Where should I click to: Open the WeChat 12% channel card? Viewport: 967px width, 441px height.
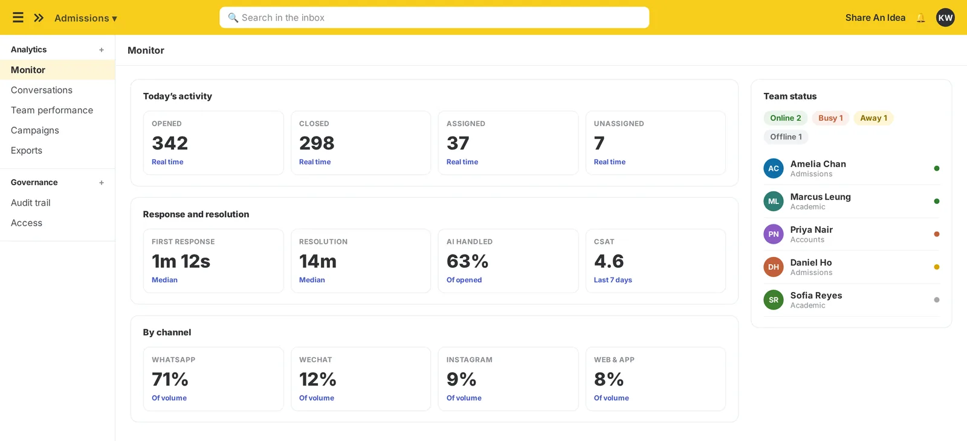(361, 379)
